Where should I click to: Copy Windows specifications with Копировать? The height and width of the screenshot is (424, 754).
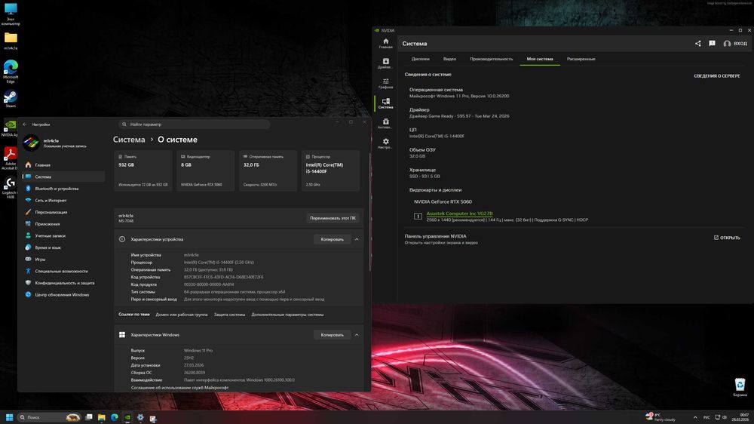333,335
